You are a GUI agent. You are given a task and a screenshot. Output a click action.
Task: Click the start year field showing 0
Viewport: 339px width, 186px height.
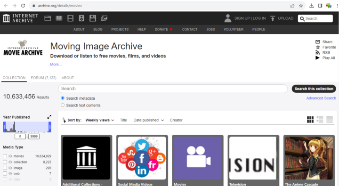click(20, 137)
